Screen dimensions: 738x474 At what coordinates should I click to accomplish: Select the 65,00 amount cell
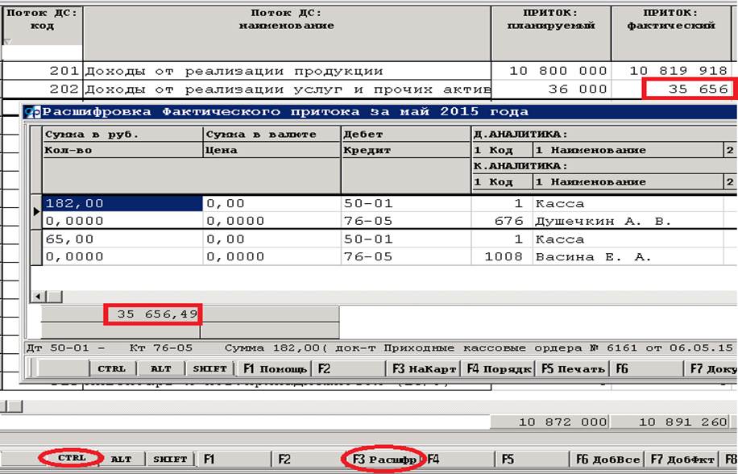122,239
